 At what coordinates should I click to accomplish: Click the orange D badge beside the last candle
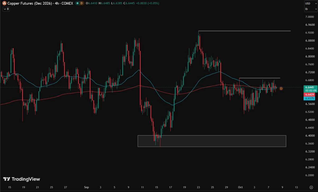coord(281,88)
